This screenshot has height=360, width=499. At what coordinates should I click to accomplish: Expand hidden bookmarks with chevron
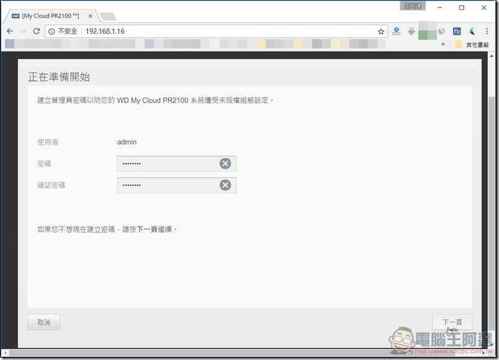[x=443, y=44]
